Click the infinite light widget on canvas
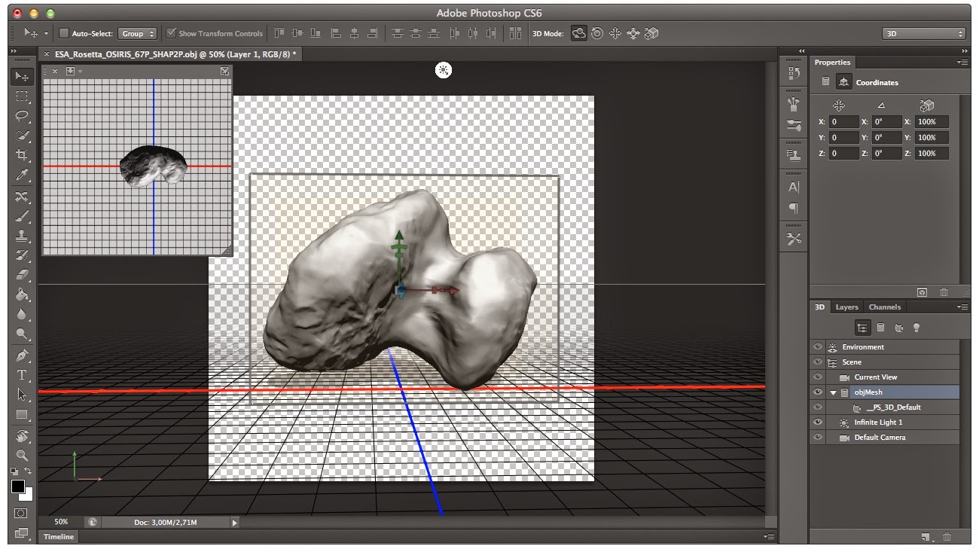 (444, 70)
